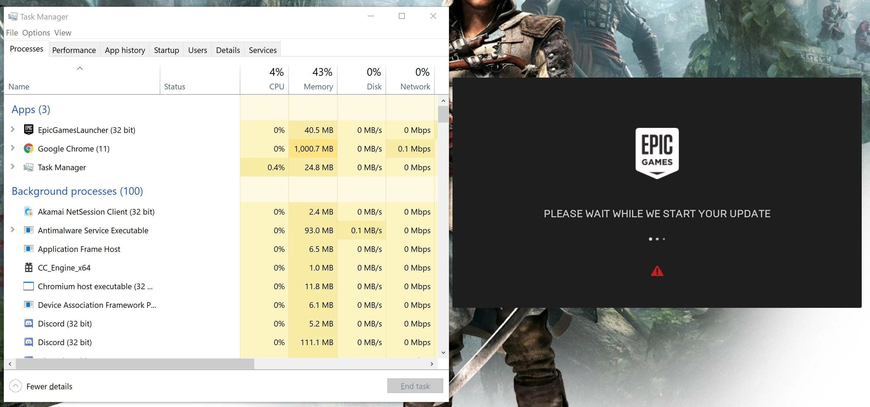
Task: Expand the Google Chrome process tree
Action: point(12,148)
